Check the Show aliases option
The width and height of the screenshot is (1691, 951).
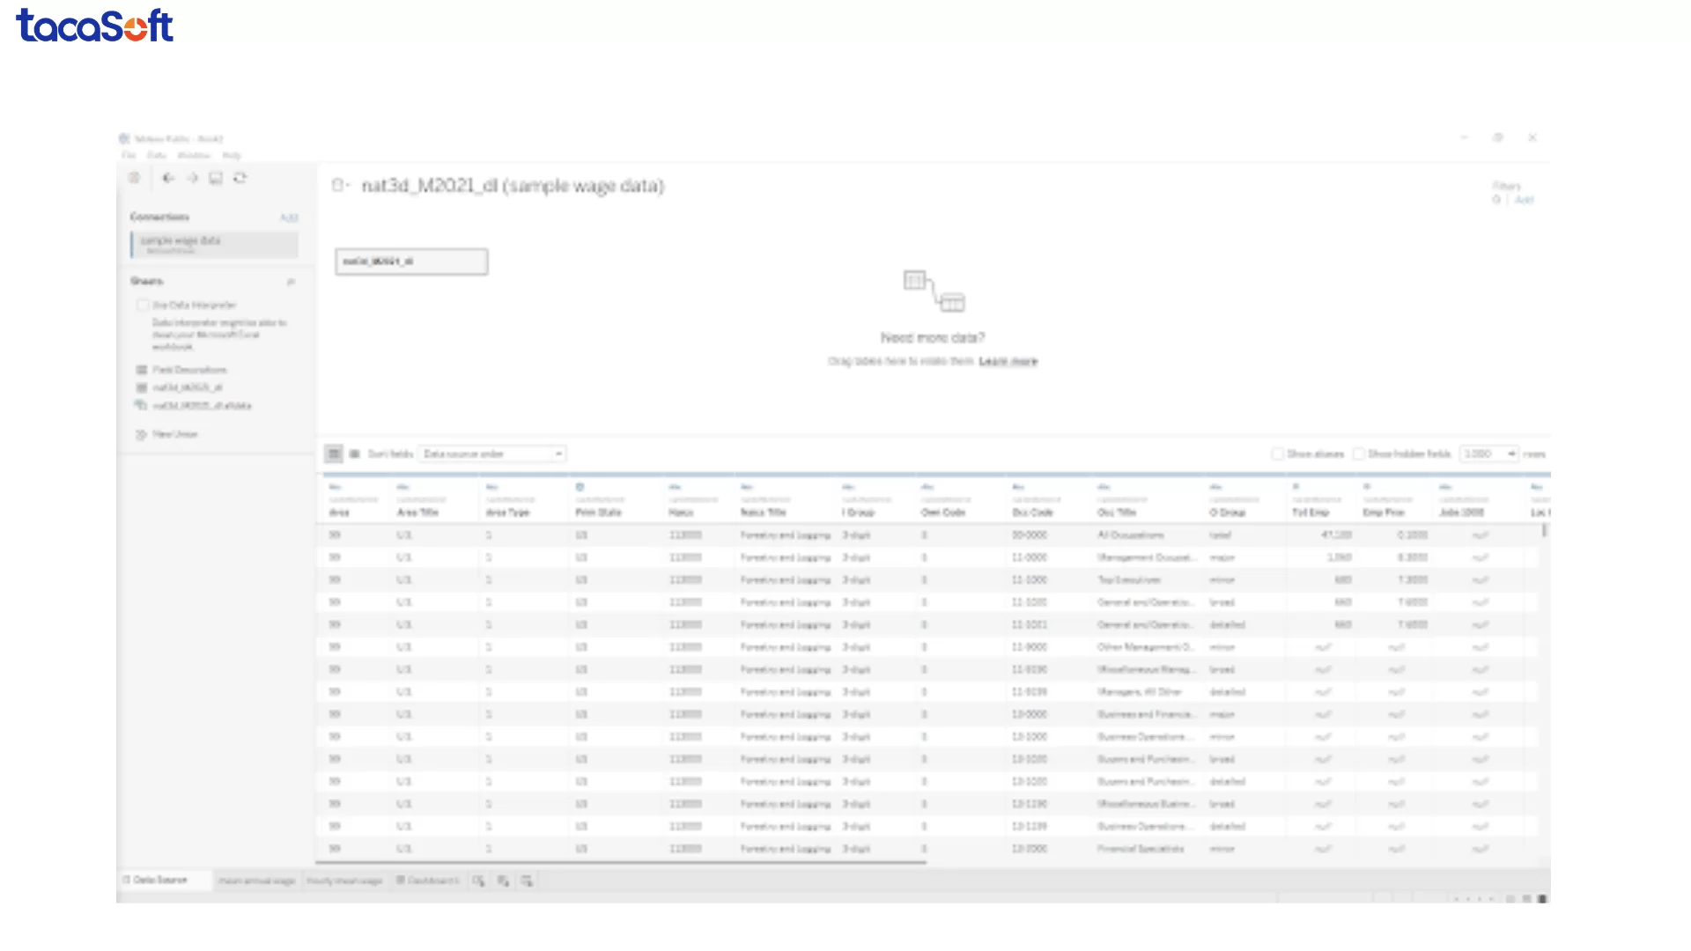[1277, 453]
